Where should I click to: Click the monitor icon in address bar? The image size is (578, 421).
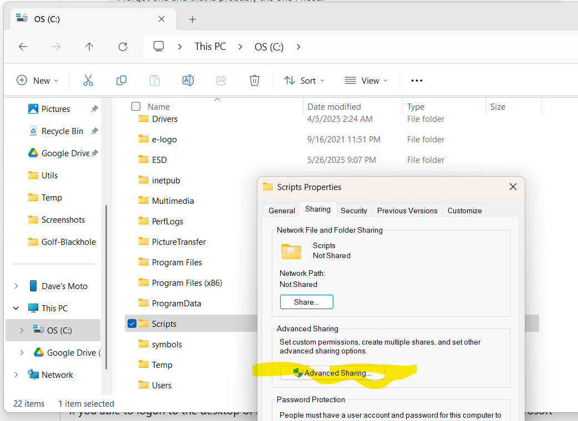click(159, 47)
